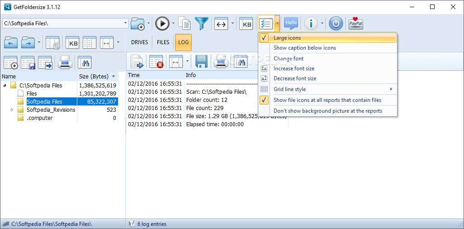Expand the Softpedia_Revisions tree node
464x229 pixels.
(x=12, y=110)
